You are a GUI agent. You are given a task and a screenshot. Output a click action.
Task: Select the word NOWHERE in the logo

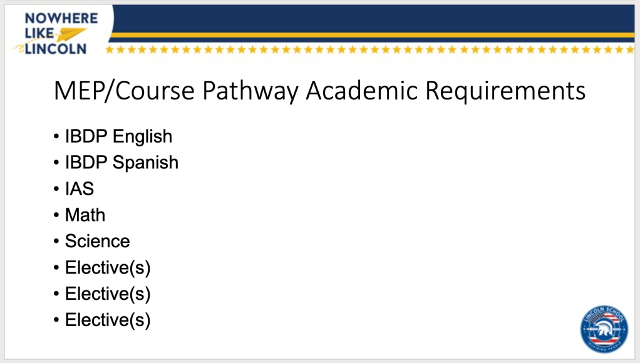[x=61, y=18]
